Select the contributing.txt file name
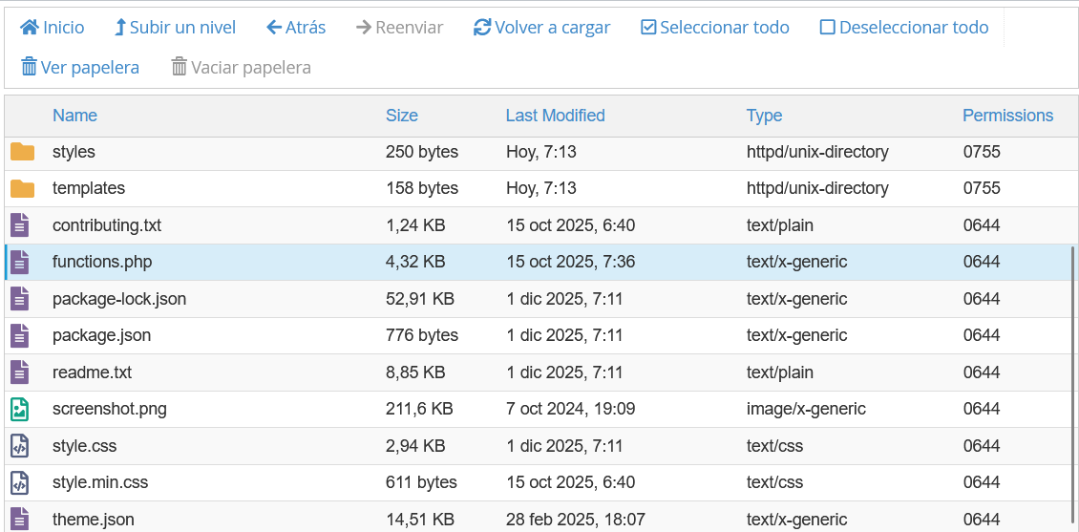Image resolution: width=1079 pixels, height=532 pixels. (107, 225)
